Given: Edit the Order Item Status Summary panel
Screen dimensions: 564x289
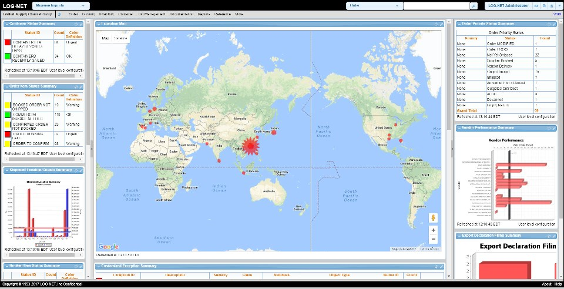Looking at the screenshot, I should coord(81,86).
